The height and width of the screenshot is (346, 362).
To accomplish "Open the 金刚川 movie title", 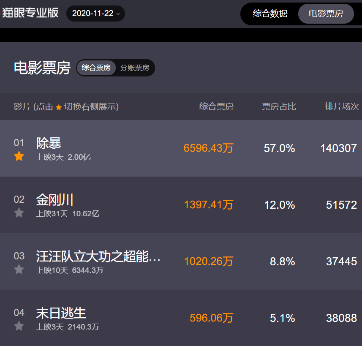I will click(55, 199).
